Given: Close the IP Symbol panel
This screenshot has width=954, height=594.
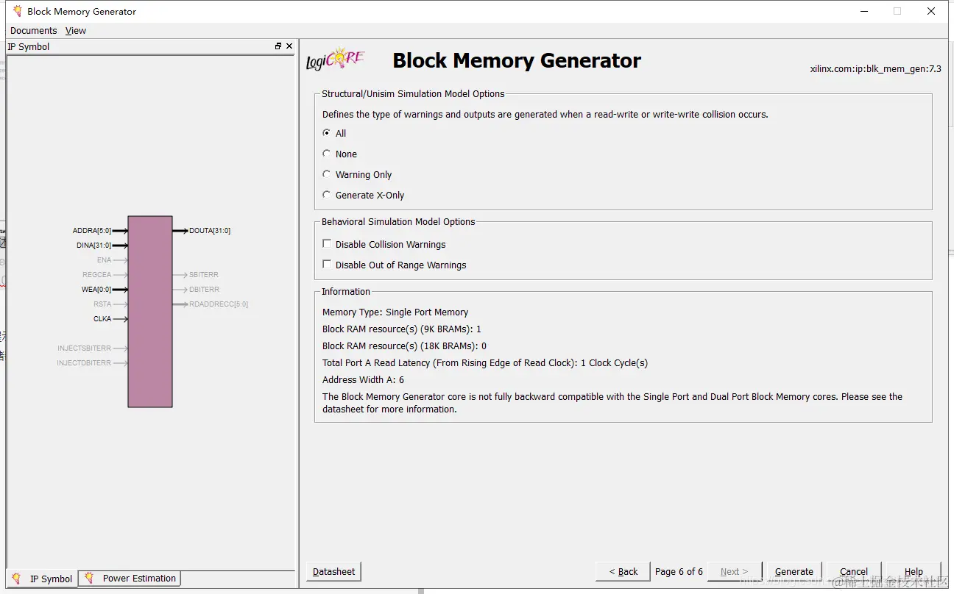Looking at the screenshot, I should (289, 46).
